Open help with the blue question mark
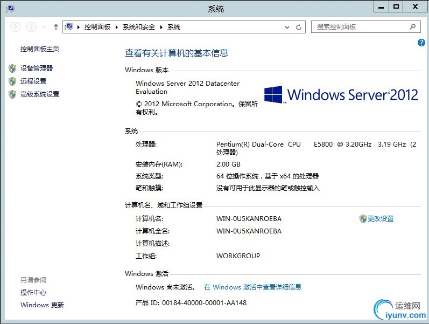Image resolution: width=429 pixels, height=324 pixels. [x=421, y=43]
